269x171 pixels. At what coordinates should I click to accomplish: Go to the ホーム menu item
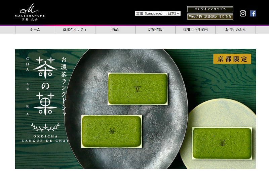point(35,30)
